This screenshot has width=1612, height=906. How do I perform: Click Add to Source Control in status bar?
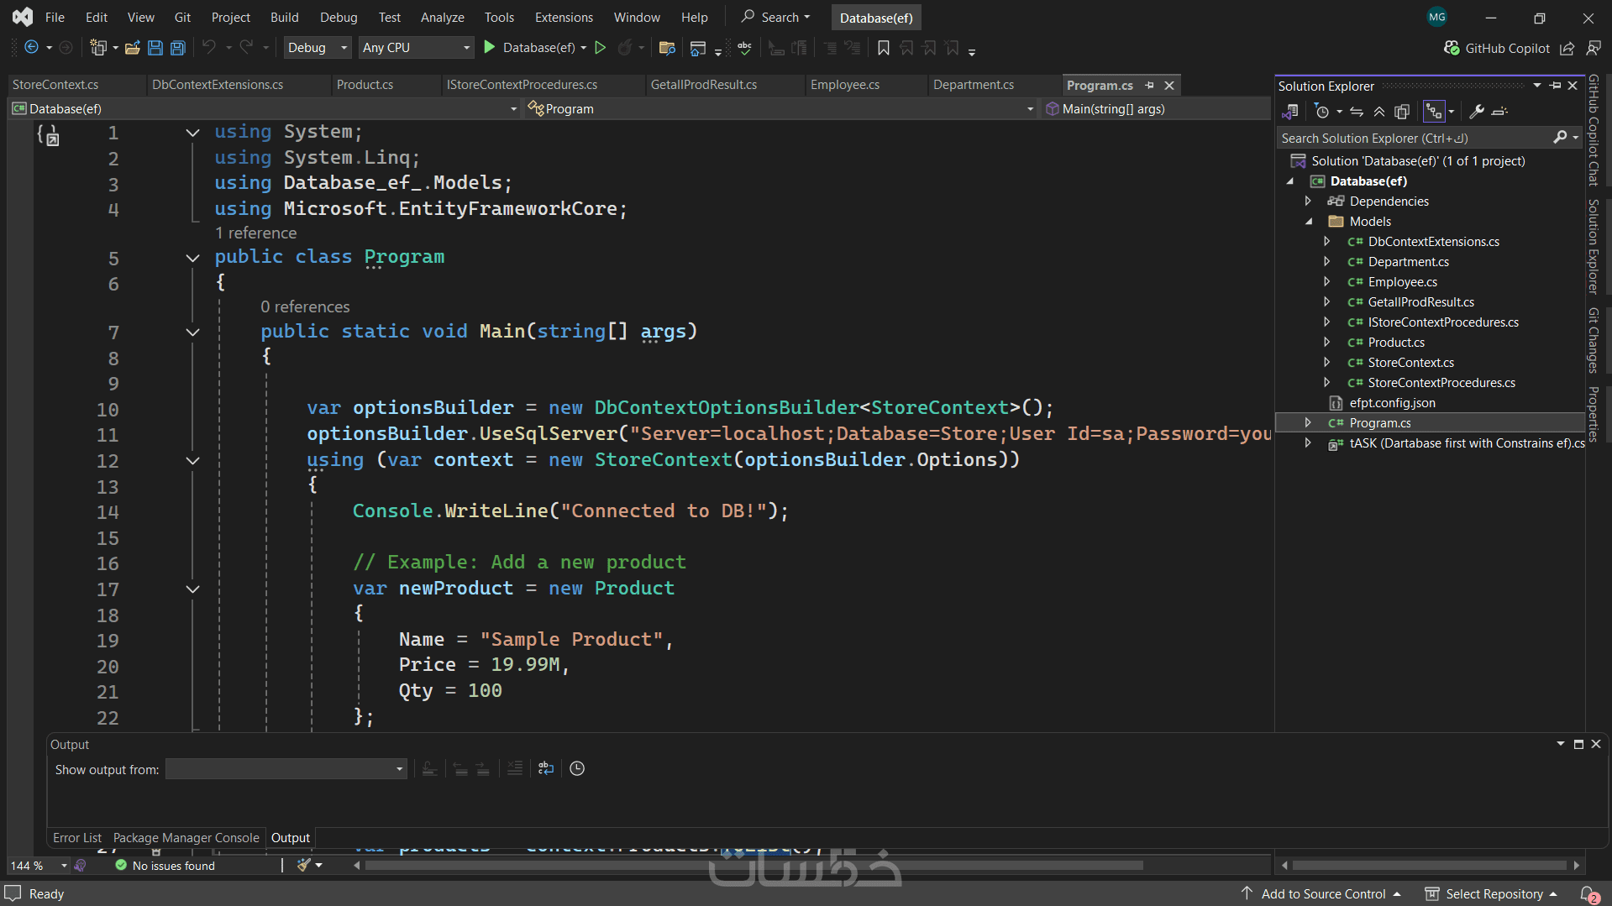pyautogui.click(x=1323, y=894)
